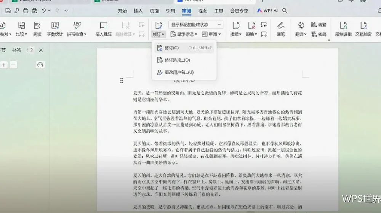The image size is (381, 213).
Task: Convert text with 简转繁 button
Action: (319, 24)
